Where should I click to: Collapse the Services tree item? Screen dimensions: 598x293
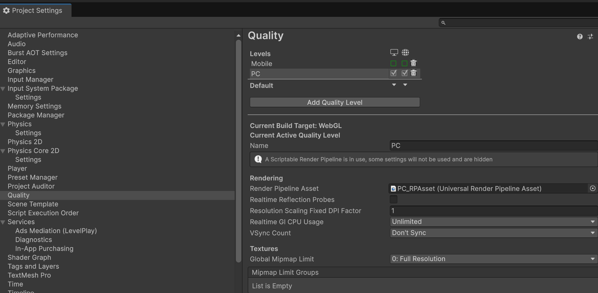[x=3, y=222]
